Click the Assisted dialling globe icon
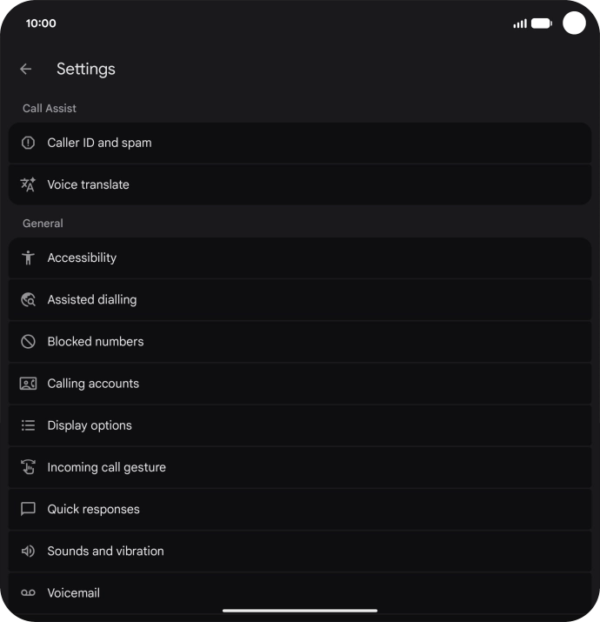Viewport: 600px width, 622px height. (x=28, y=299)
